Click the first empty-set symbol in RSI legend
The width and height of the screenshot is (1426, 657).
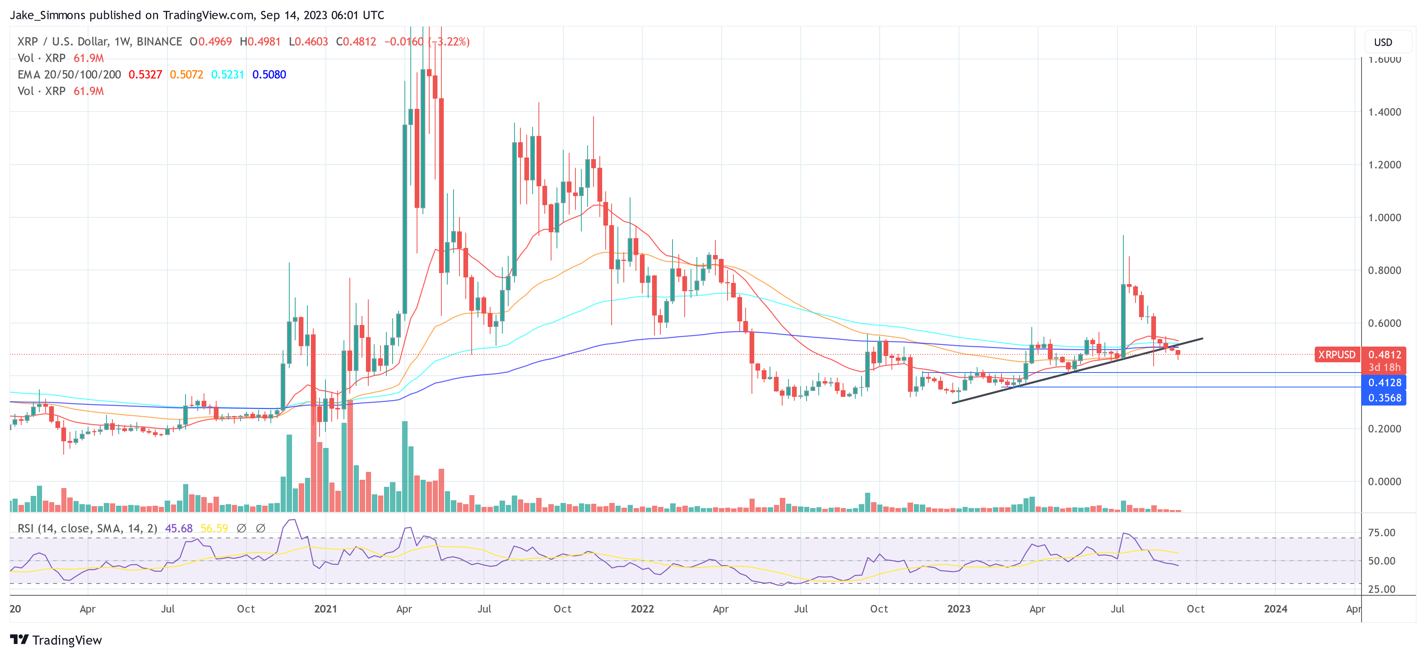click(241, 529)
